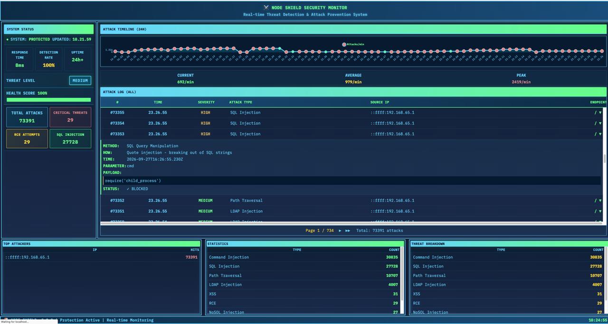Image resolution: width=608 pixels, height=324 pixels.
Task: Click the green system status dot
Action: coord(8,39)
